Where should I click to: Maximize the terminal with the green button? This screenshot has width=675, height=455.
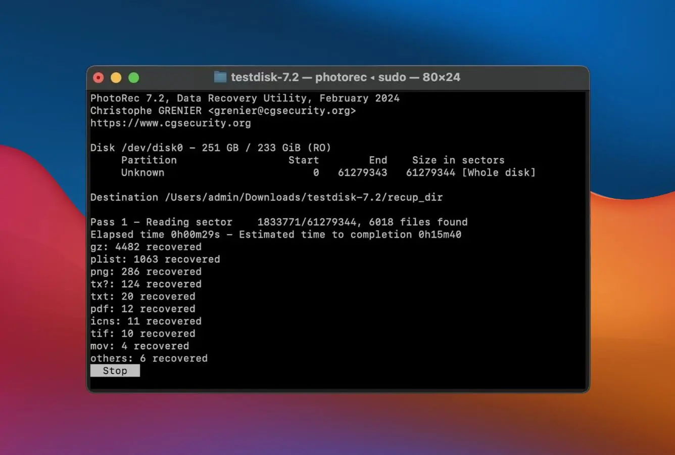click(134, 77)
